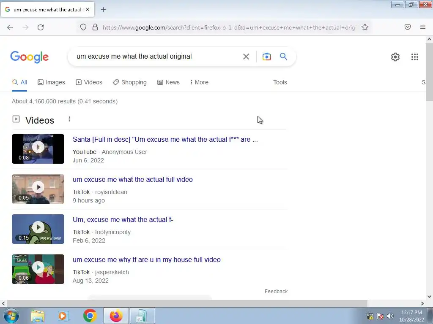Viewport: 433px width, 324px height.
Task: Play the Santa YouTube video thumbnail
Action: point(38,149)
